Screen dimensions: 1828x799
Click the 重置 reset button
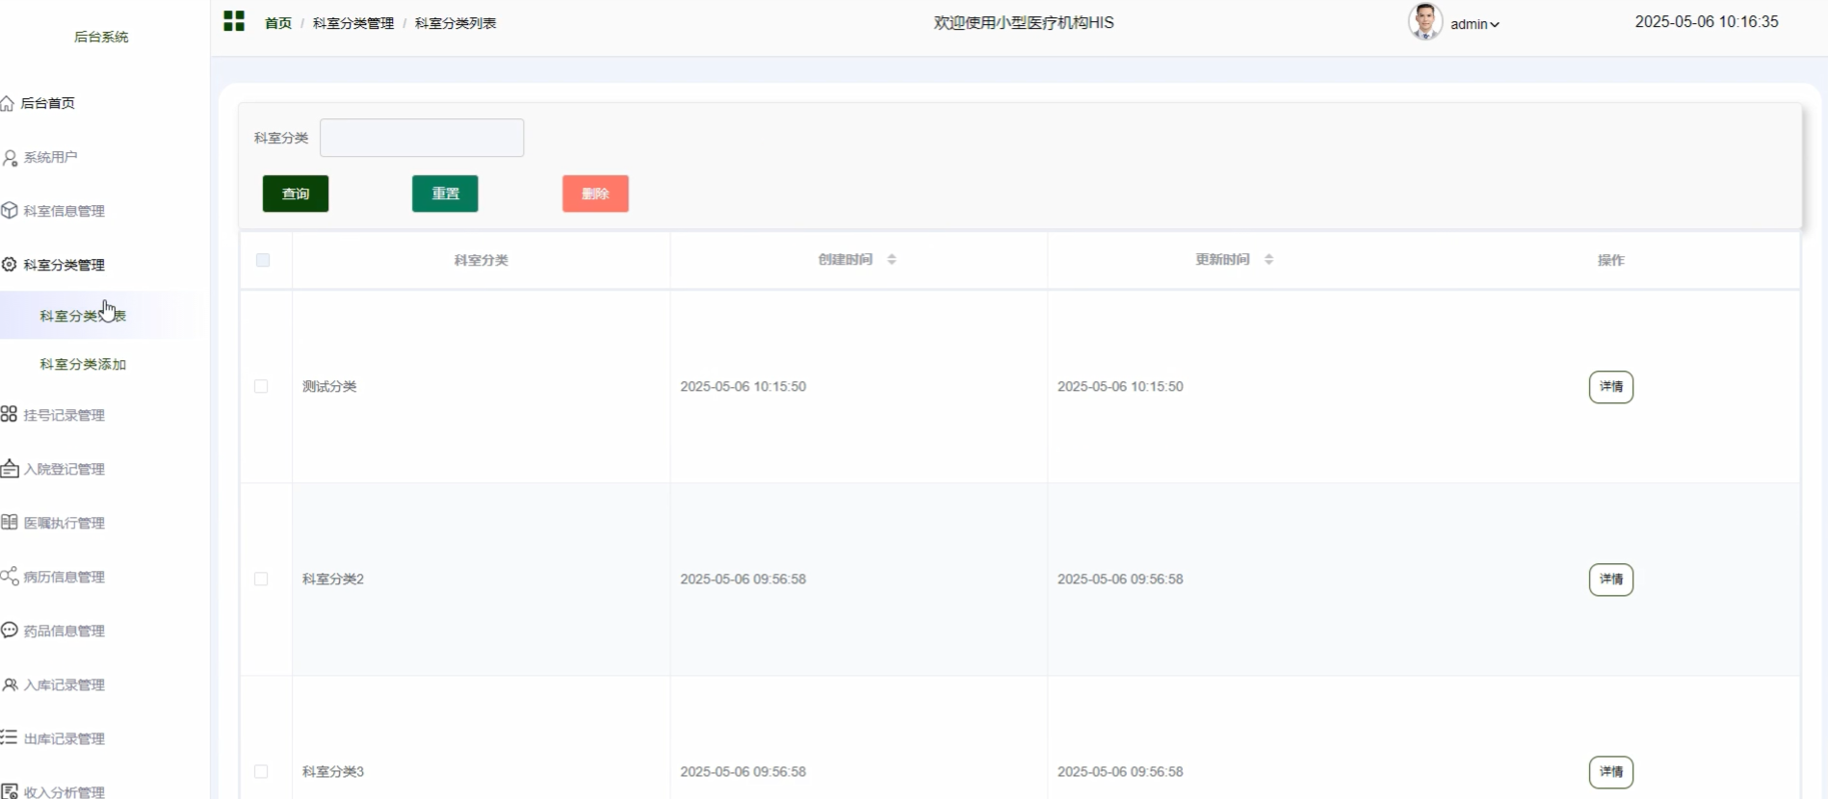click(x=445, y=193)
